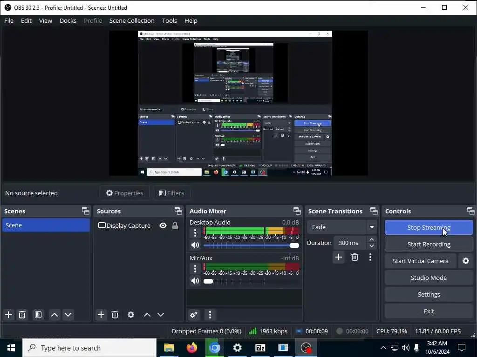Image resolution: width=477 pixels, height=357 pixels.
Task: Open the Scene Collection menu
Action: (132, 20)
